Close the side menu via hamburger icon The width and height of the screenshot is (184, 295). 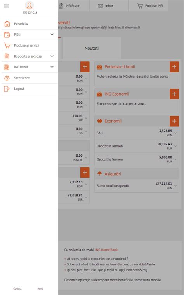coord(6,6)
